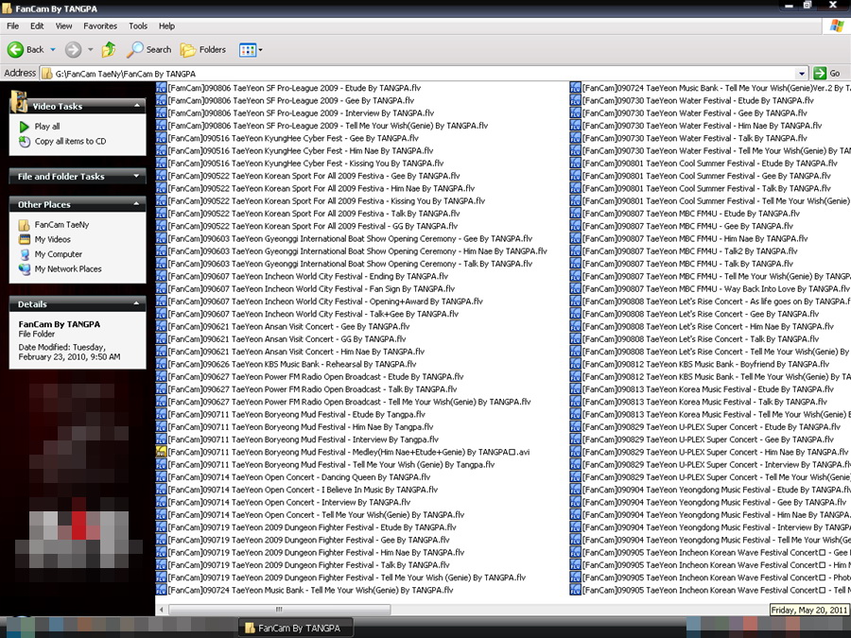Select the Medley(Him Nae+Etude+Genie) .avi file icon
851x638 pixels.
point(161,452)
